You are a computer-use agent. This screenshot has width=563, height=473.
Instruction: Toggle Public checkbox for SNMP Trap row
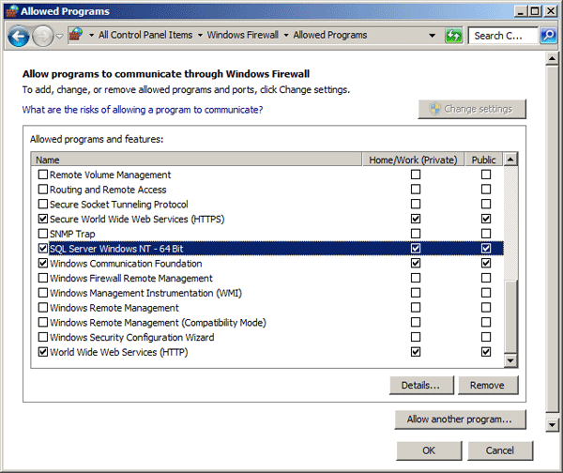(x=486, y=234)
